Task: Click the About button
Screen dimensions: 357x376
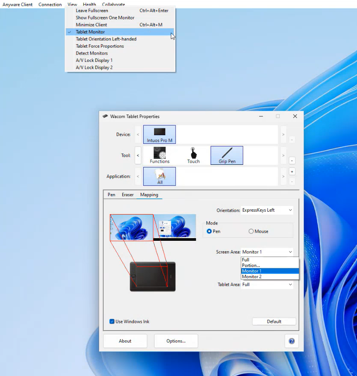Action: click(x=125, y=341)
